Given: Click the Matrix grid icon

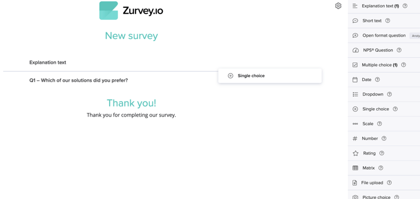Looking at the screenshot, I should click(x=355, y=168).
